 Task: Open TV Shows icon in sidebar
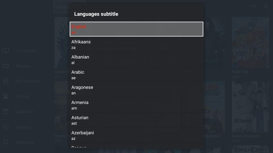click(6, 51)
